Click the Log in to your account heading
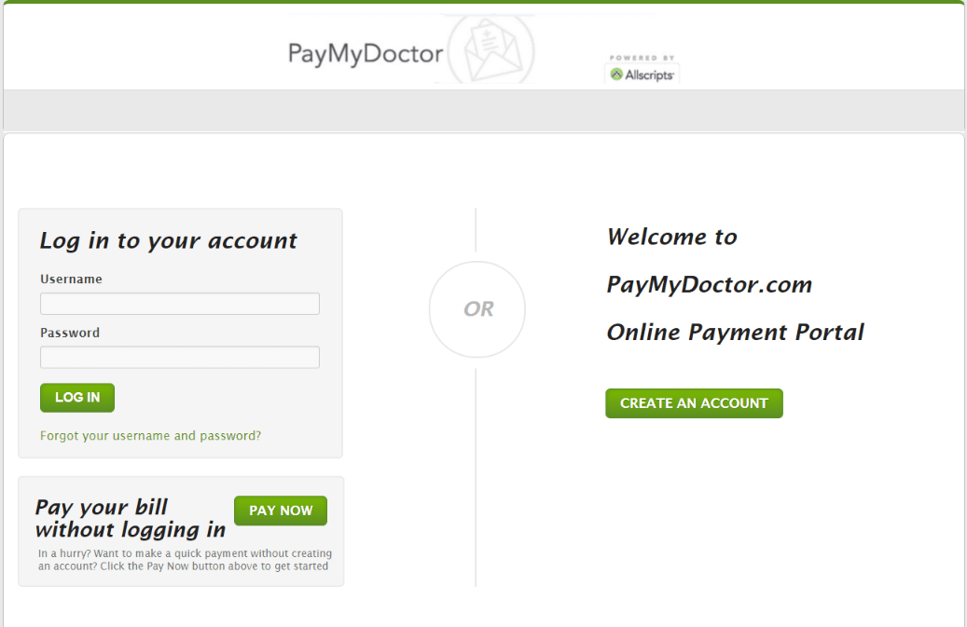Viewport: 967px width, 627px height. [x=169, y=240]
